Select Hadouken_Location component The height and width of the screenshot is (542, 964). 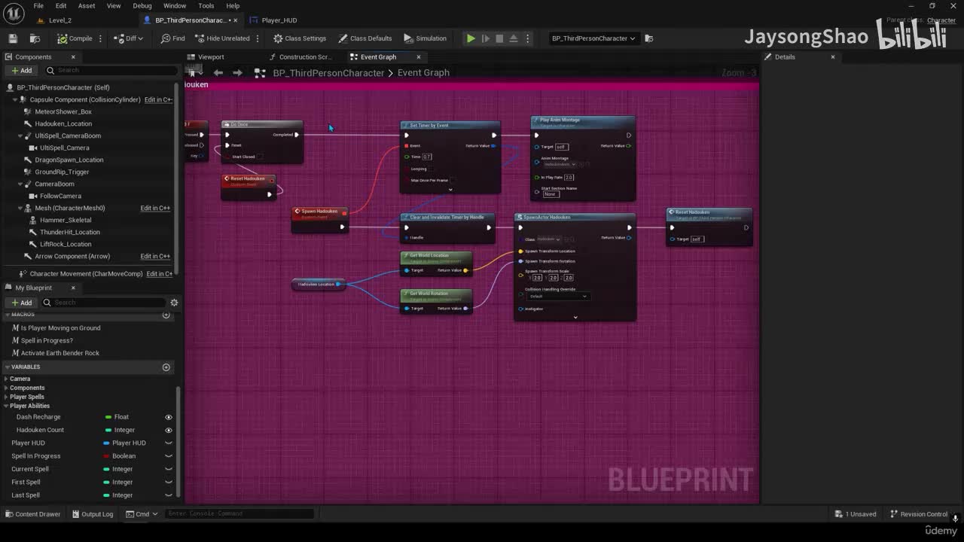click(x=63, y=123)
